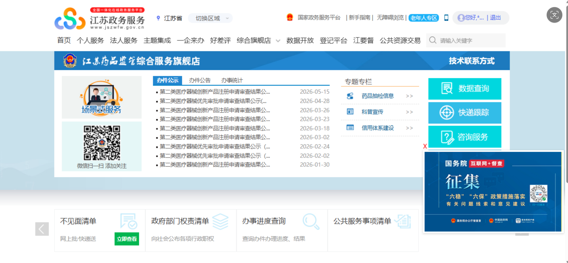Expand 信用体系建设 with the >> arrow
The width and height of the screenshot is (568, 263).
[x=409, y=128]
